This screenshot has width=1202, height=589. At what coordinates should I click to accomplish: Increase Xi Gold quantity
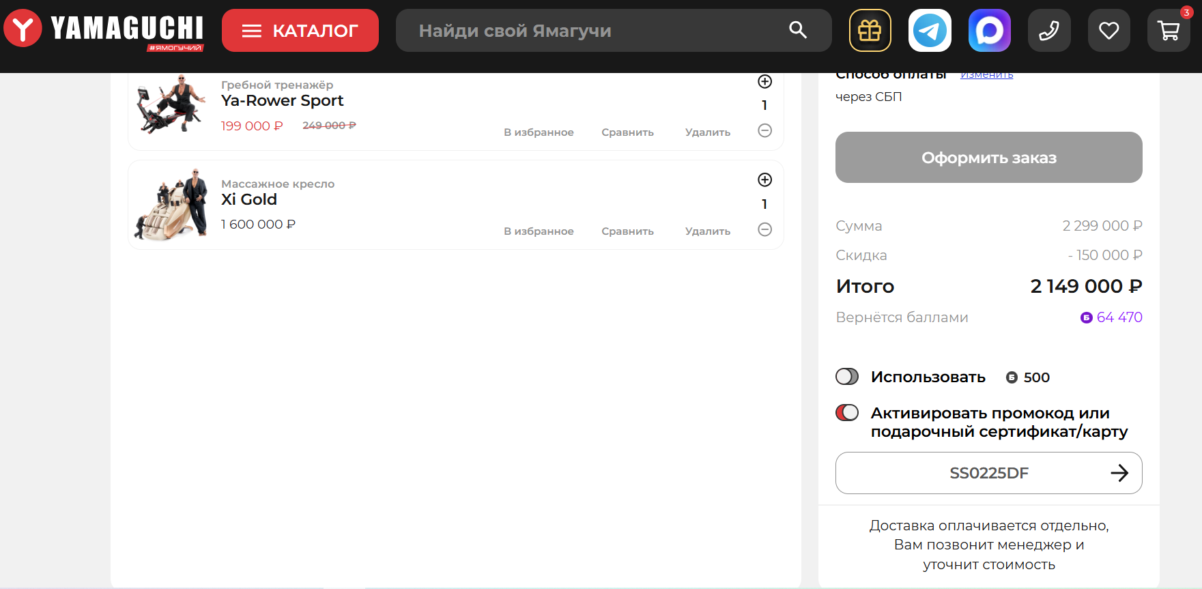click(x=765, y=179)
